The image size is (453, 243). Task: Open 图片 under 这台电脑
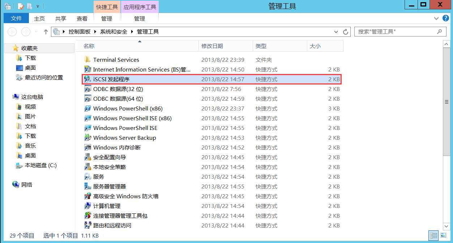point(30,116)
